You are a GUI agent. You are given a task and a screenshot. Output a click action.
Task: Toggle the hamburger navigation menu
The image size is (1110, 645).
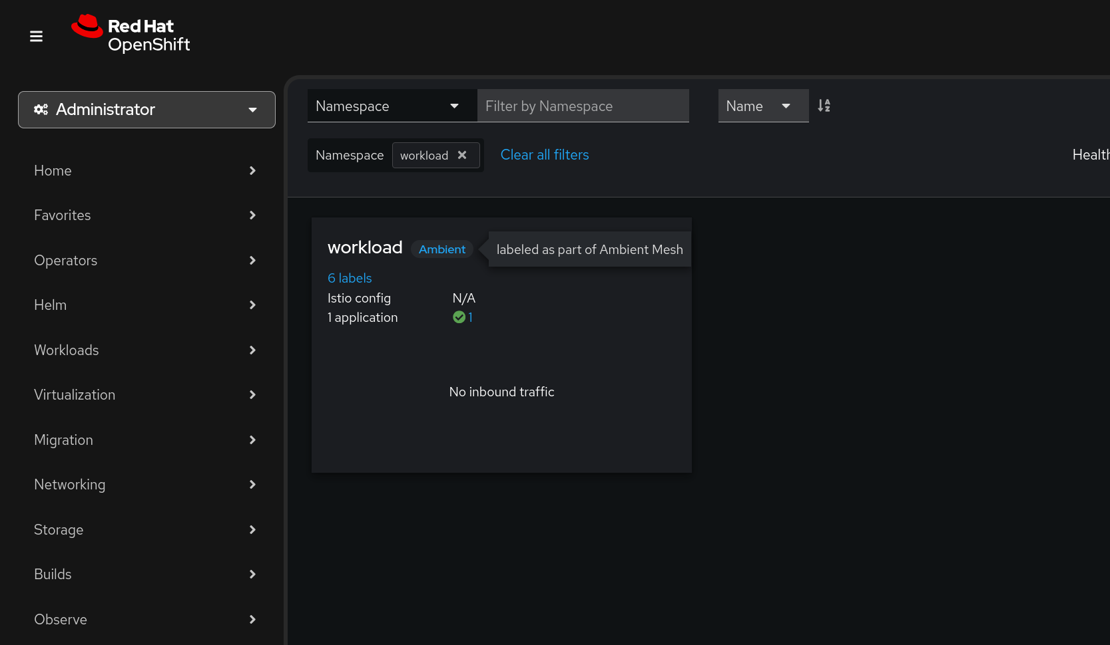click(x=37, y=36)
